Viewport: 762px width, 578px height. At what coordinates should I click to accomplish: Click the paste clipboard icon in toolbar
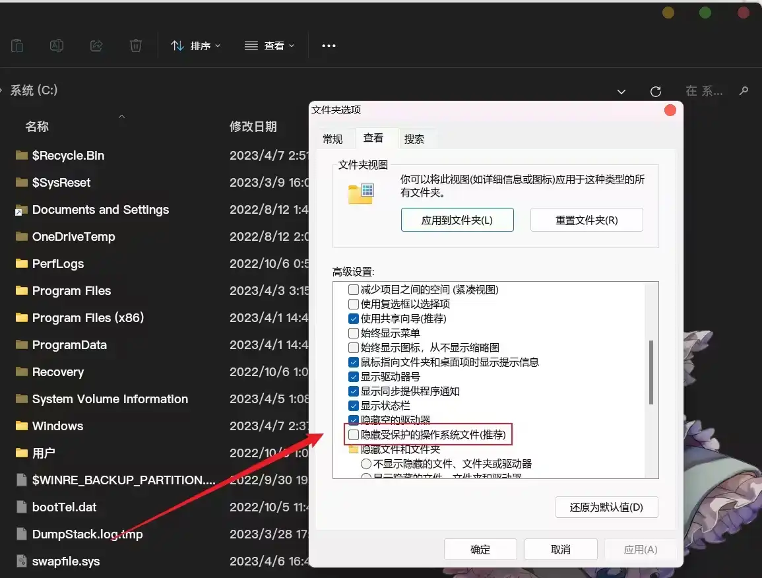pos(17,46)
